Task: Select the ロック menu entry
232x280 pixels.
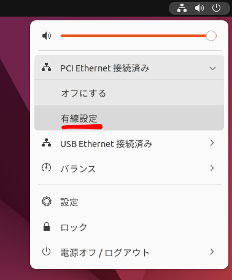Action: pyautogui.click(x=129, y=227)
